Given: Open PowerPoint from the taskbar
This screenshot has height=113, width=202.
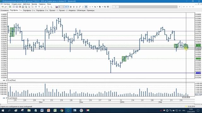Looking at the screenshot, I should 48,110.
